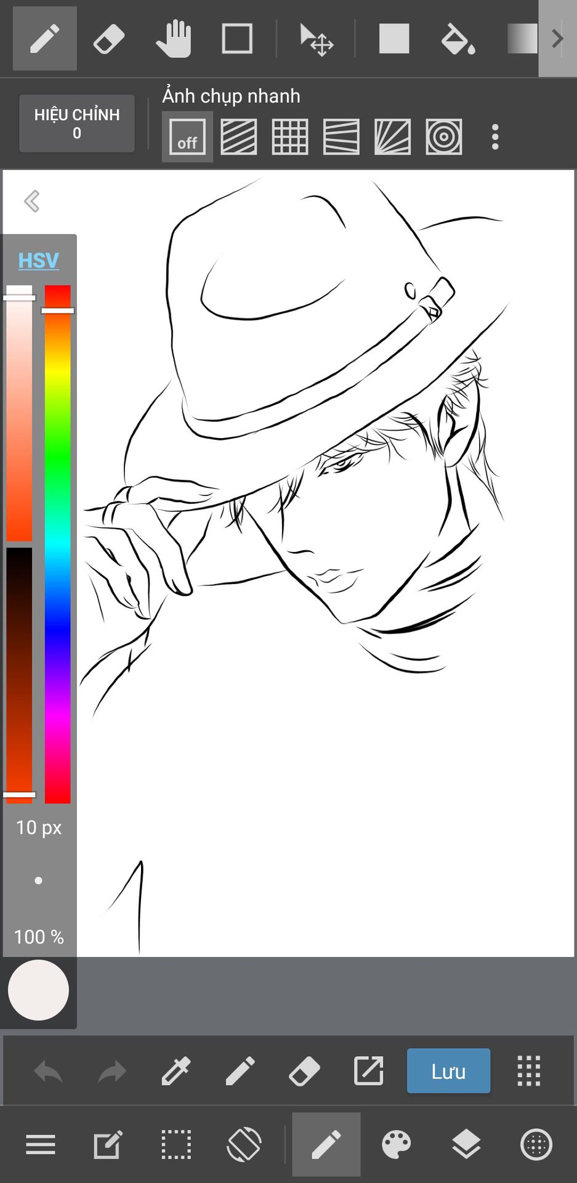Open the hamburger main menu
The height and width of the screenshot is (1183, 577).
[x=41, y=1145]
